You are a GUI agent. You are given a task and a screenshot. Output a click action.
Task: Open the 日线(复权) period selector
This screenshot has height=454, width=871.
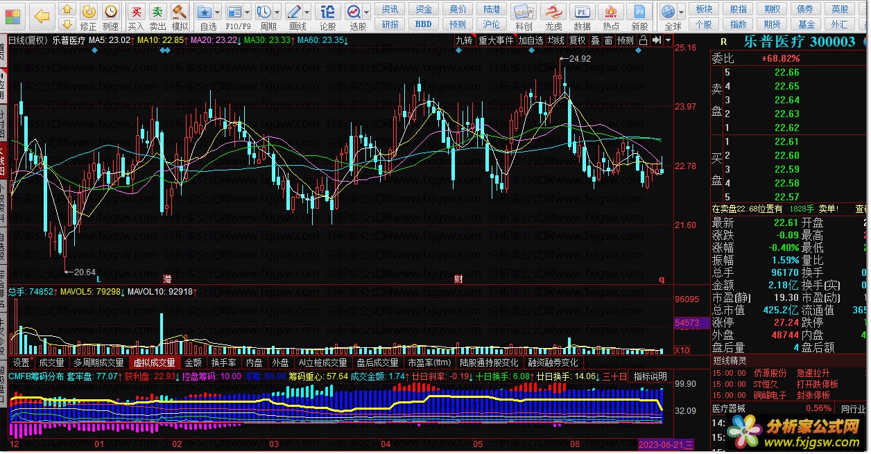[28, 40]
